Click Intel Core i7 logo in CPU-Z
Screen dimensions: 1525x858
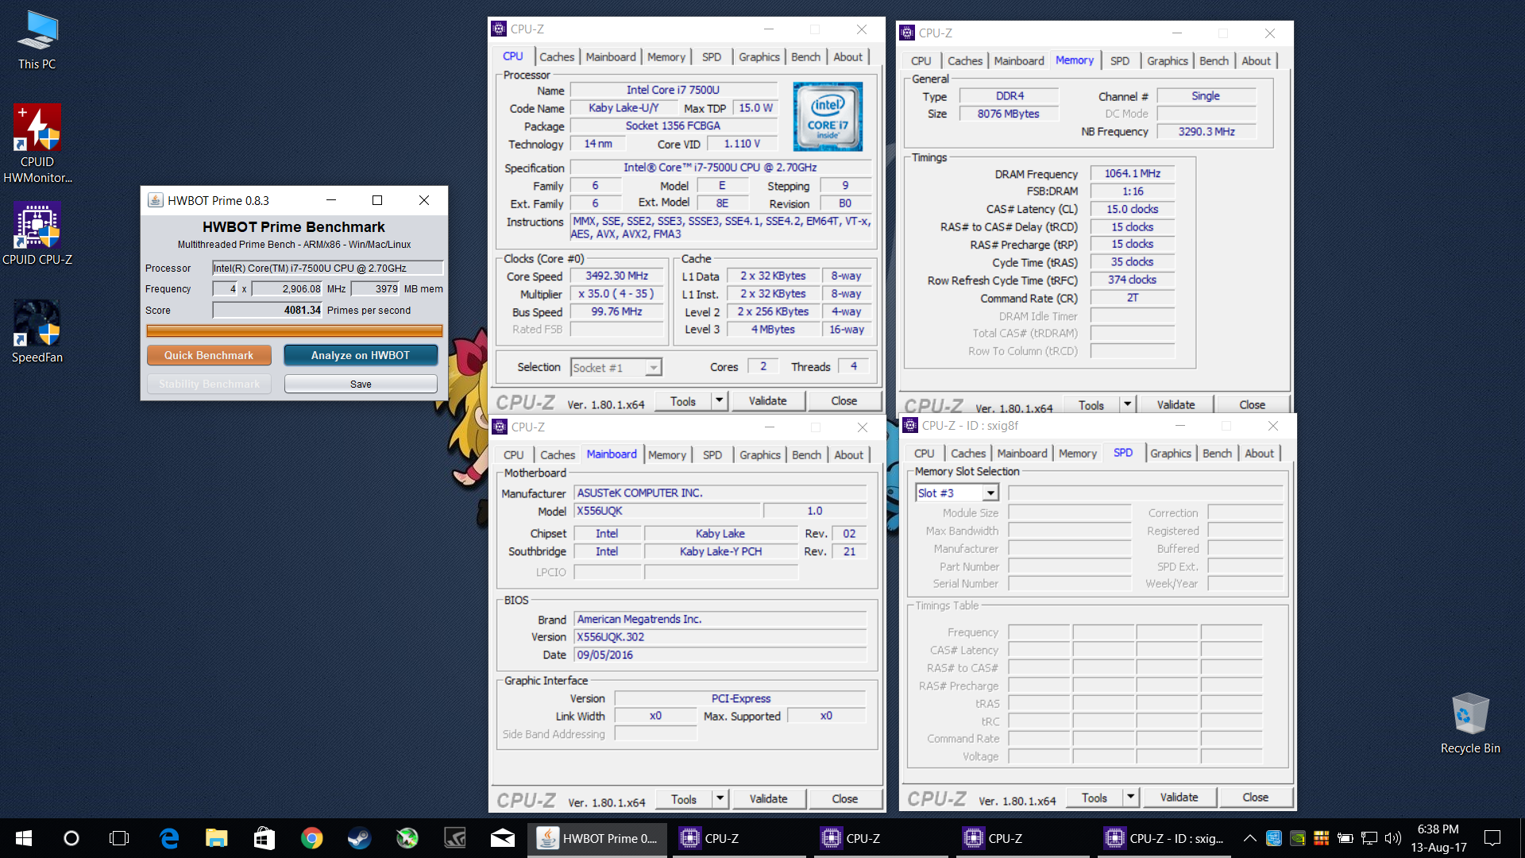[x=828, y=116]
